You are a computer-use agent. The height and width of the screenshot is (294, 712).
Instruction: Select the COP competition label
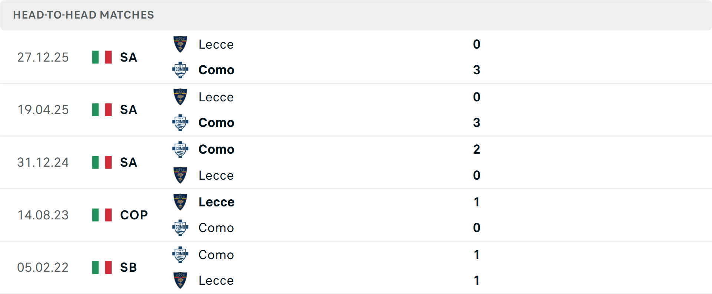133,215
